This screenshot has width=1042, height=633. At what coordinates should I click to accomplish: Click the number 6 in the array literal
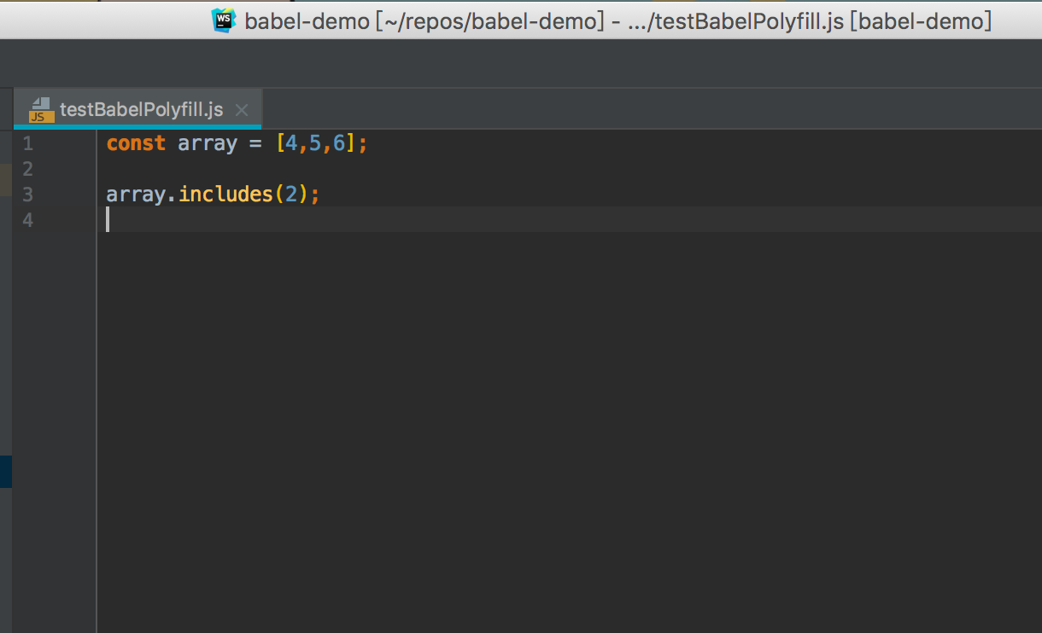(339, 143)
